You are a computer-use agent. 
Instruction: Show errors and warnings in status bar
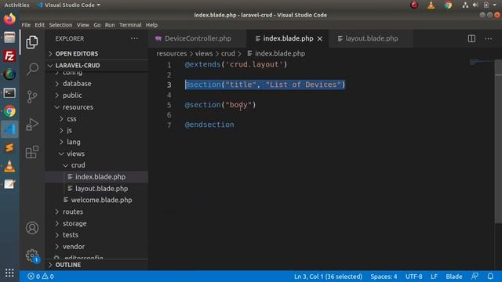tap(41, 277)
